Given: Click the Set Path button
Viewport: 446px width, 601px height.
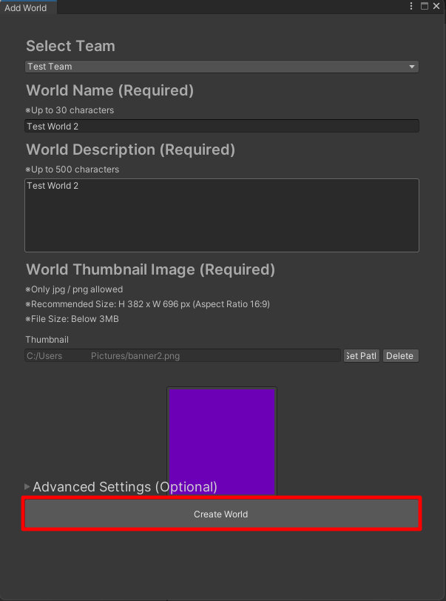Looking at the screenshot, I should [x=362, y=356].
